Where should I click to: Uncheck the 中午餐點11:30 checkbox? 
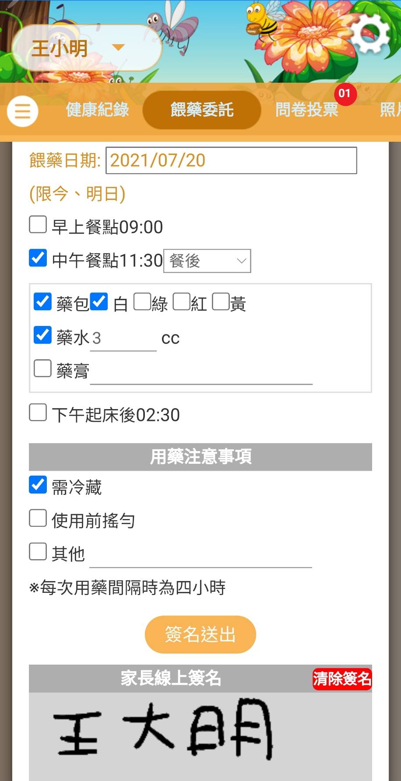38,258
